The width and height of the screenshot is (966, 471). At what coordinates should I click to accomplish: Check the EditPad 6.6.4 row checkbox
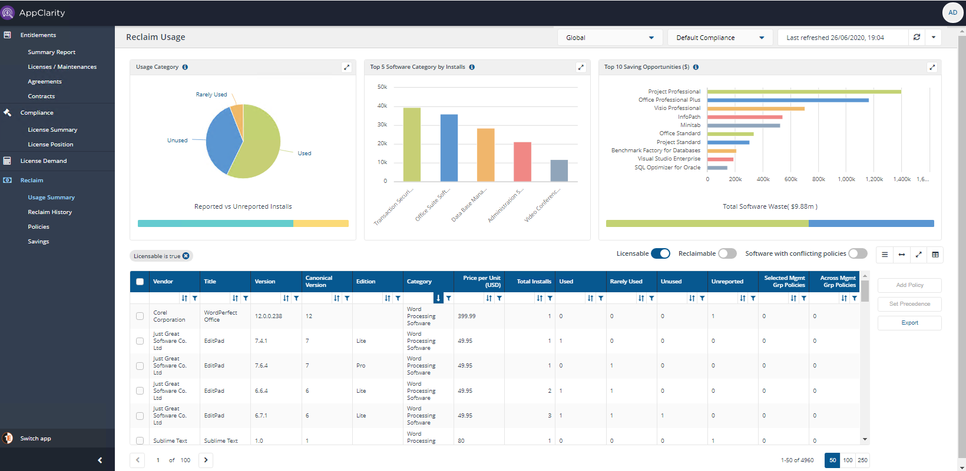[140, 390]
